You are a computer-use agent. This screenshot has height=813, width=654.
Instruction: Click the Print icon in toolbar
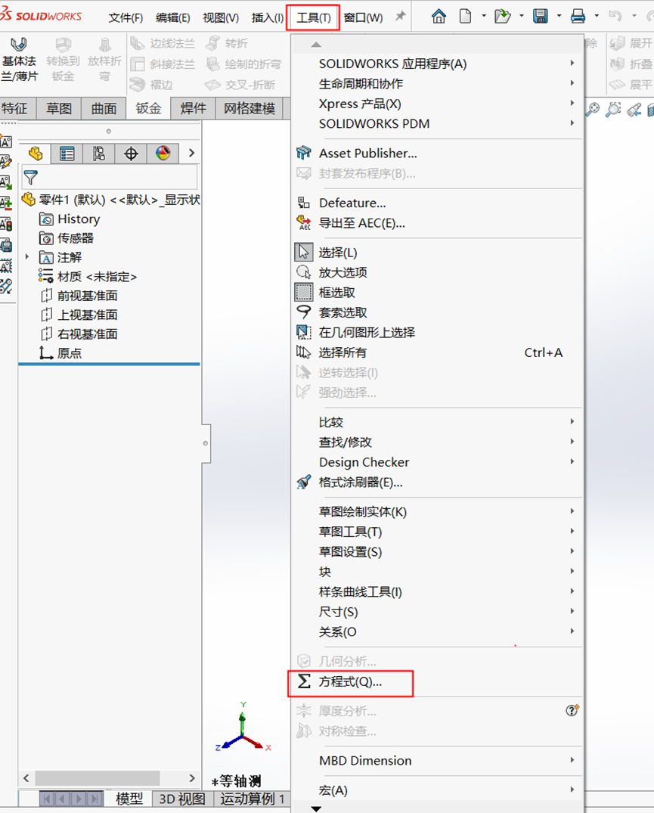tap(578, 17)
